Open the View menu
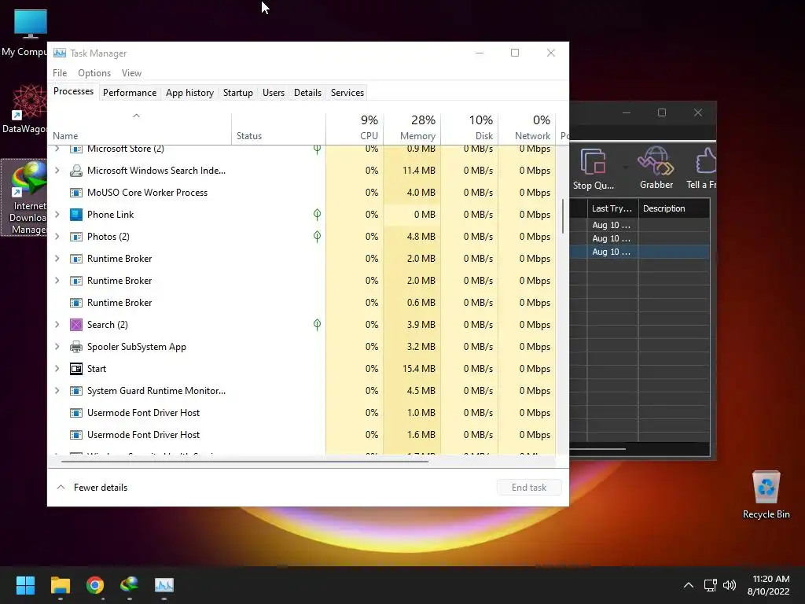 tap(131, 73)
